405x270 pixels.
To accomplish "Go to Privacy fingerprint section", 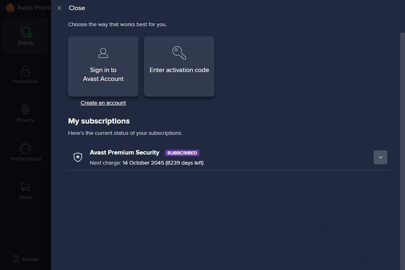I will point(25,113).
